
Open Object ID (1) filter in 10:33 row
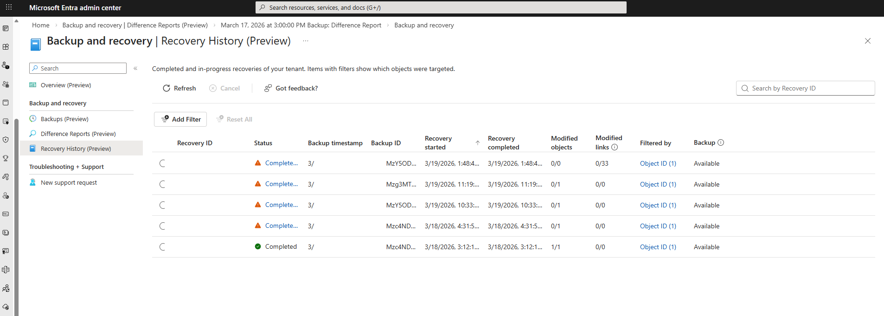click(x=658, y=205)
